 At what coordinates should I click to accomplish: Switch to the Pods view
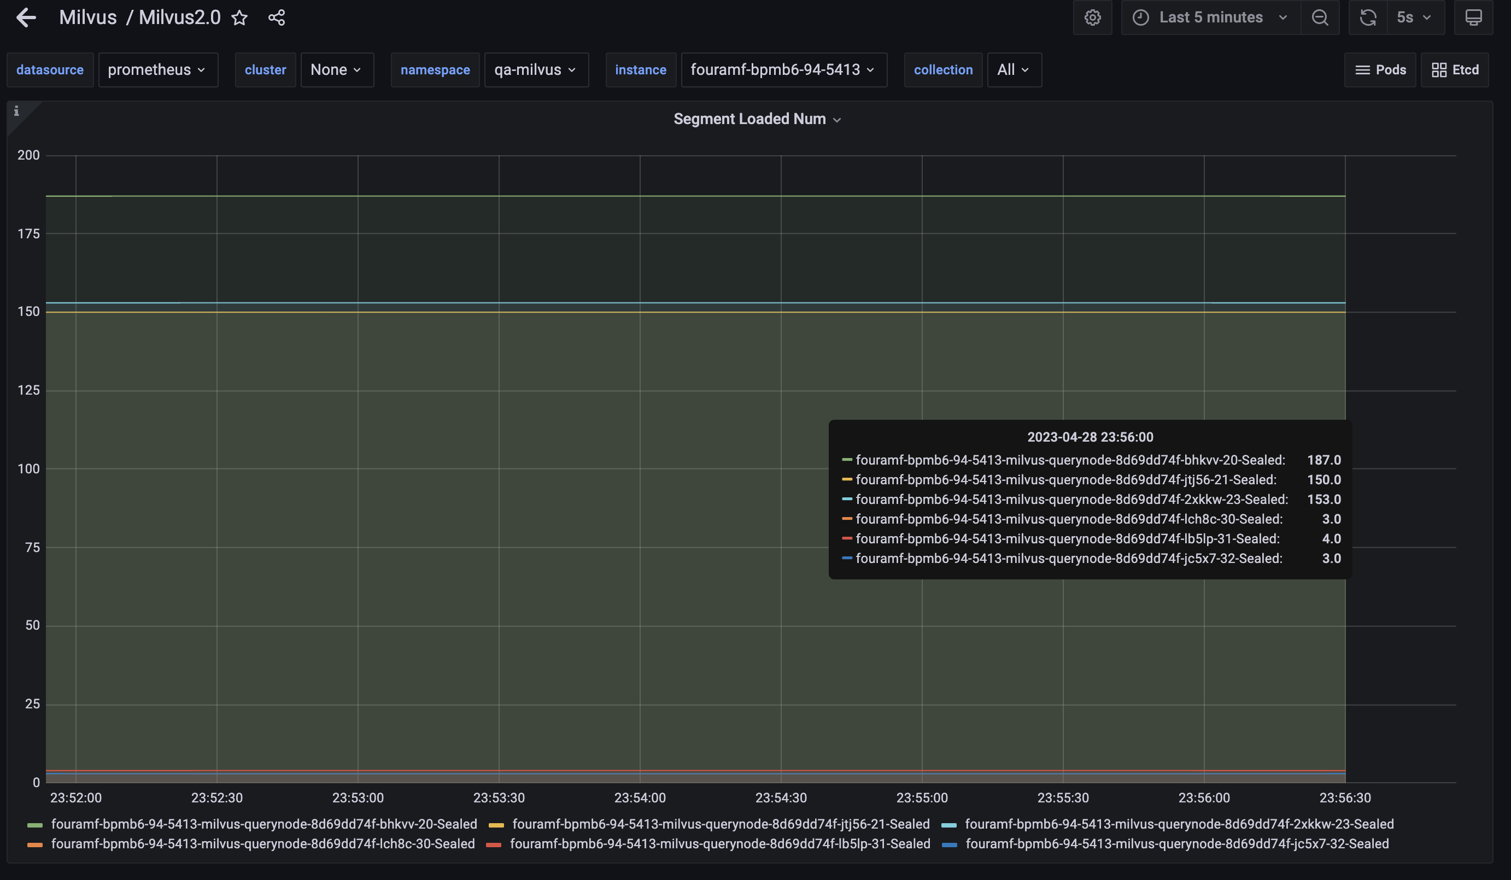[x=1380, y=69]
